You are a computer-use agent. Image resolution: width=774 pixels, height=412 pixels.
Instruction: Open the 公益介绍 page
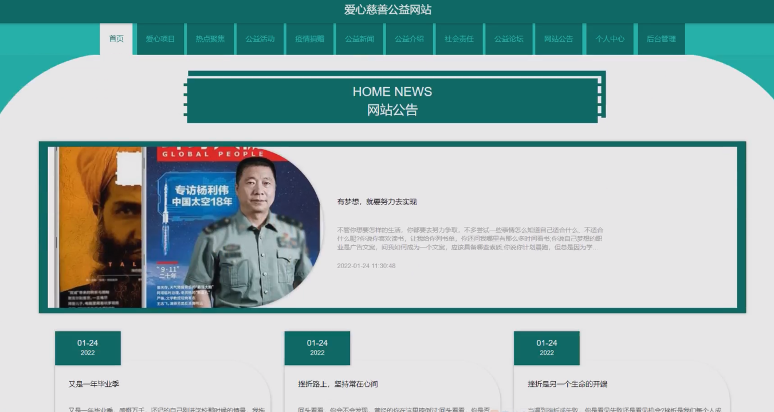pos(410,39)
